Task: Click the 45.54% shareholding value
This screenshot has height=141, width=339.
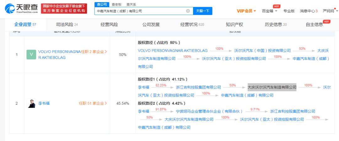Action: coord(123,103)
